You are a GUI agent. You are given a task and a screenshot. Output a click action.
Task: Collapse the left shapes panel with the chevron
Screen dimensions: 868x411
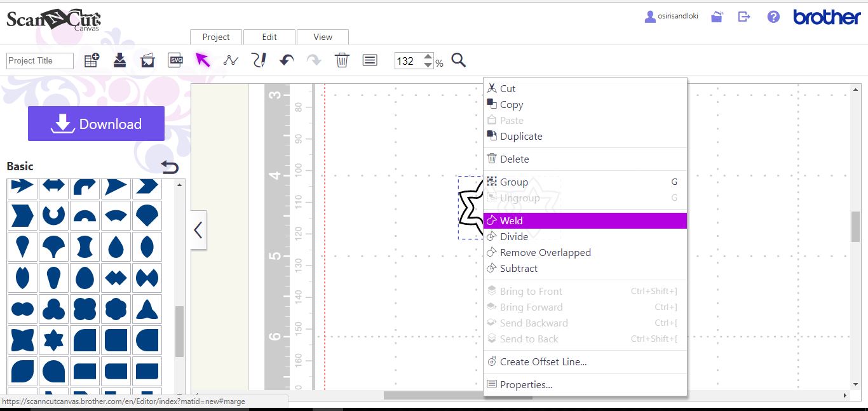[198, 230]
